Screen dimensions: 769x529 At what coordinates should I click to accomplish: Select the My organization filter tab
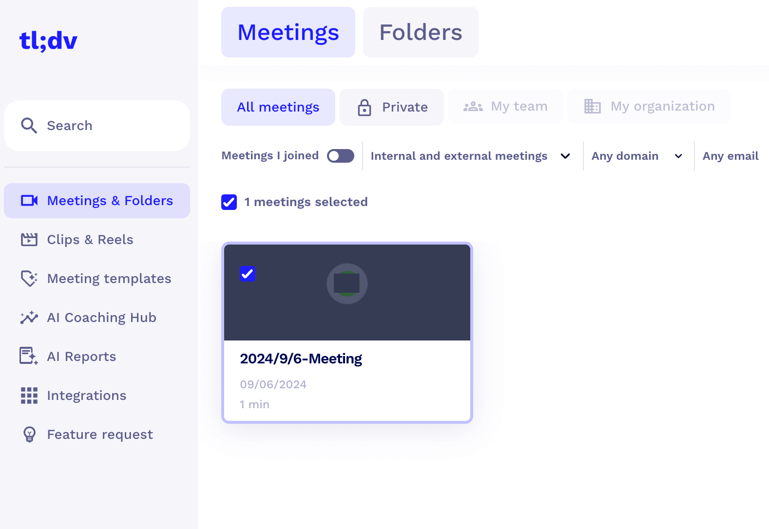click(x=649, y=106)
